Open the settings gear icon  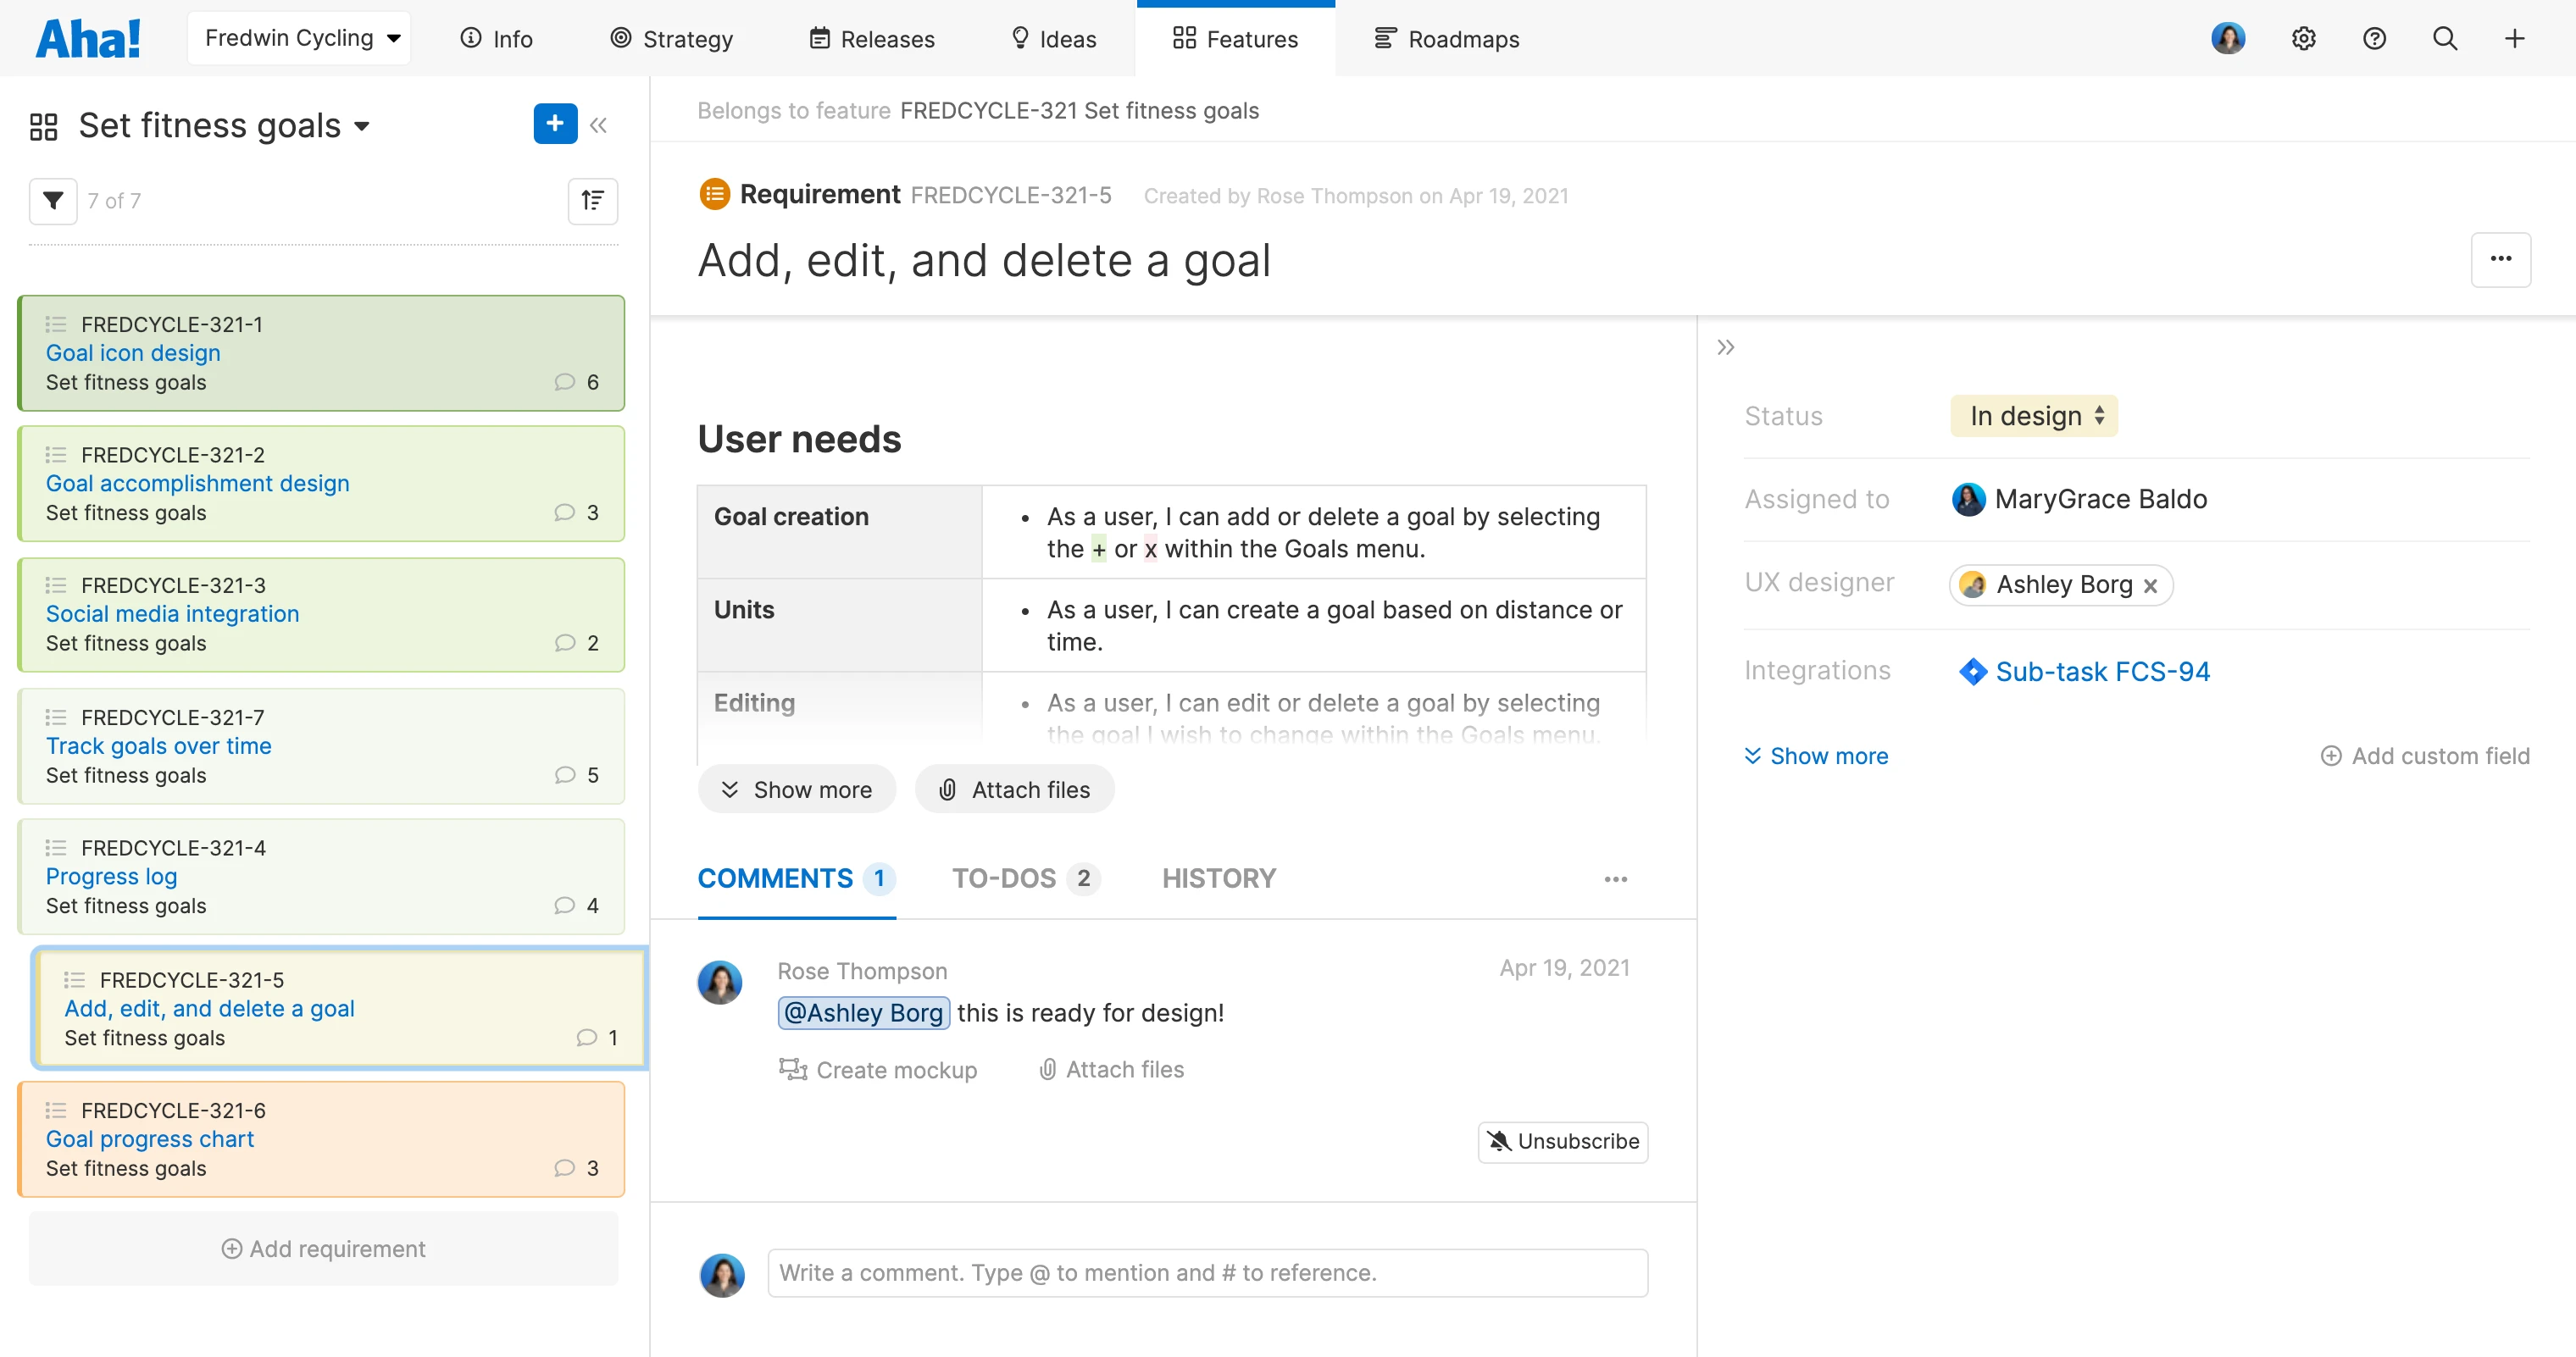pos(2303,39)
